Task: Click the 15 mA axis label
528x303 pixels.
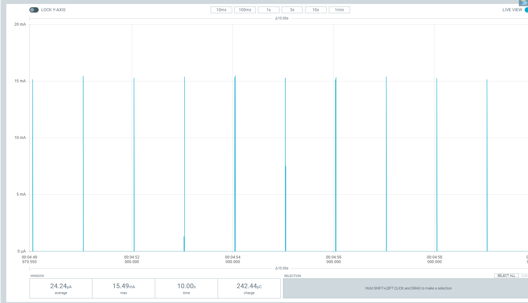Action: click(x=20, y=81)
